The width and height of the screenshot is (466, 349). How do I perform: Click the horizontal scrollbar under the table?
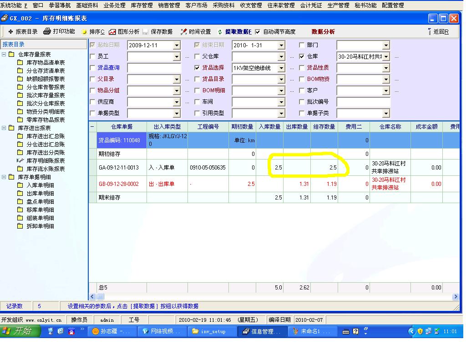click(273, 297)
